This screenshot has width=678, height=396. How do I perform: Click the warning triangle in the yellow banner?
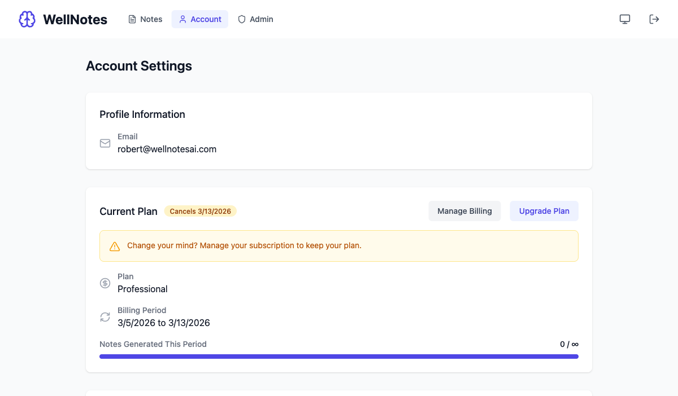coord(115,246)
